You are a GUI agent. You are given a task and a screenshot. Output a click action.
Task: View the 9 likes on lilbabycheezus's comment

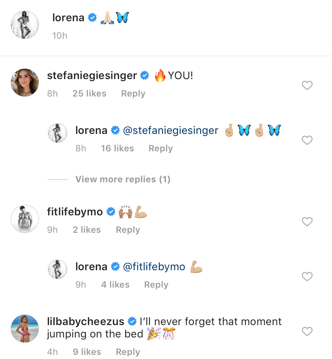(x=87, y=352)
